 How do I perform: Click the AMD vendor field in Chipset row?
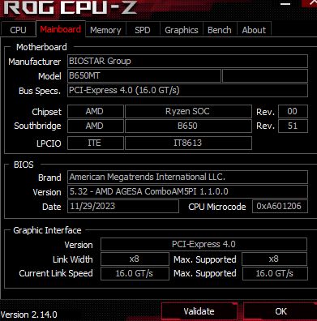pyautogui.click(x=96, y=111)
